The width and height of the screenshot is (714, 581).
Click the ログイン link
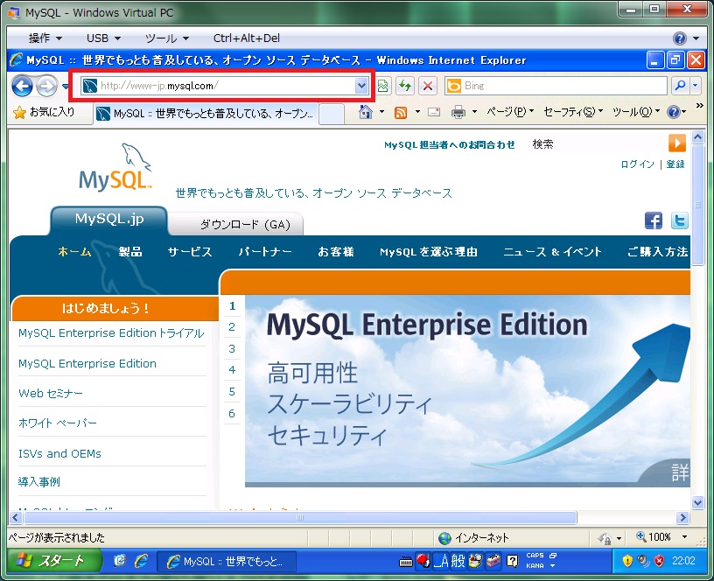(638, 164)
